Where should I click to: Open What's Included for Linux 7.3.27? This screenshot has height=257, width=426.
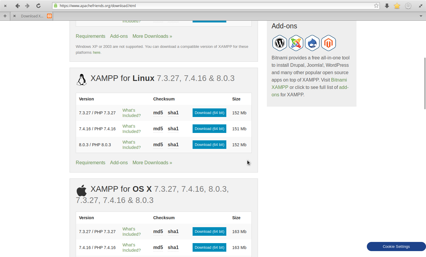pyautogui.click(x=132, y=113)
